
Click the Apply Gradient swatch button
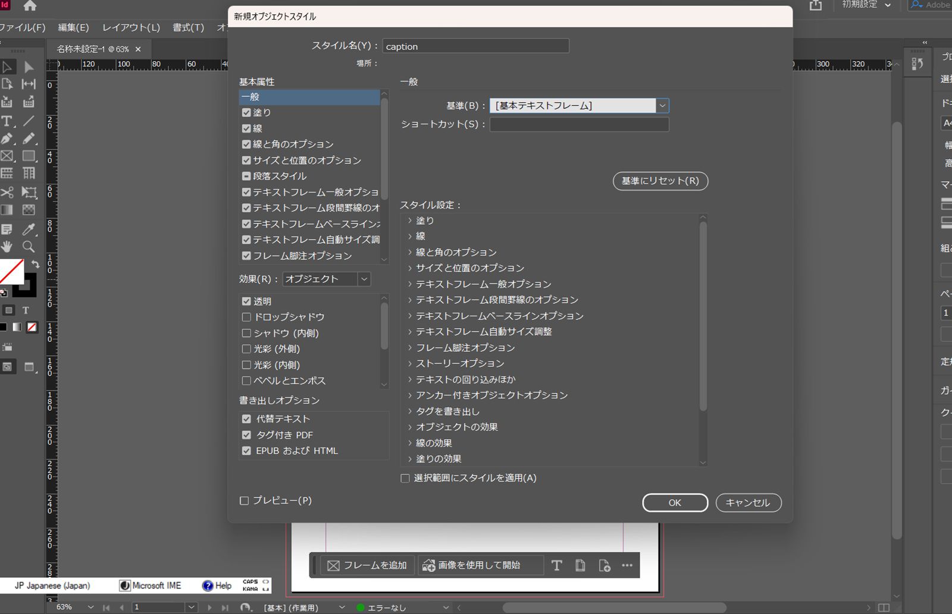click(17, 328)
